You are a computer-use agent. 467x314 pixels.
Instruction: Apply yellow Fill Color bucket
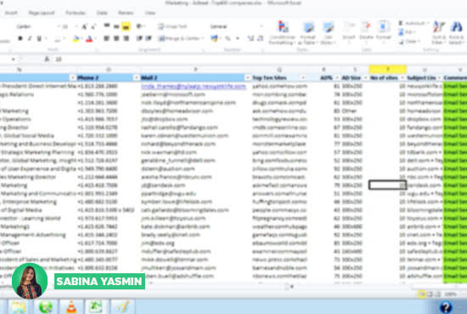point(76,38)
